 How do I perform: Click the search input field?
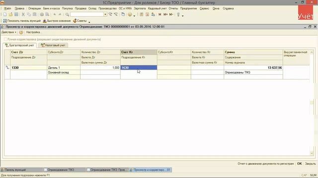pos(87,14)
